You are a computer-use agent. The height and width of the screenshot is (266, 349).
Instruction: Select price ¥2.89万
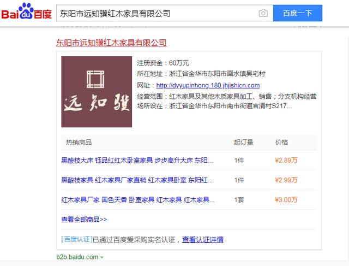tap(286, 161)
